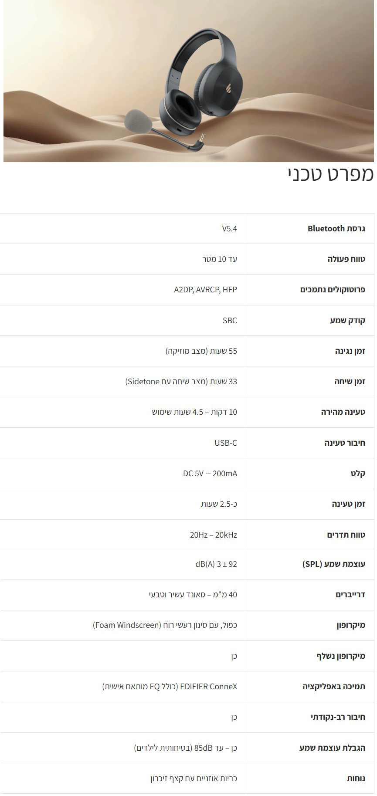Click the זמן טעינה label
The height and width of the screenshot is (796, 377).
(x=348, y=504)
